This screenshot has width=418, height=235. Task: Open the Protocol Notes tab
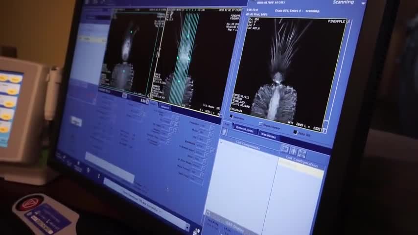pyautogui.click(x=245, y=130)
